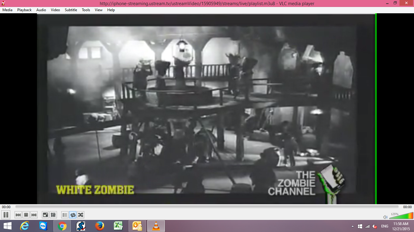Open TeamViewer from the taskbar
The image size is (414, 232).
(x=43, y=226)
